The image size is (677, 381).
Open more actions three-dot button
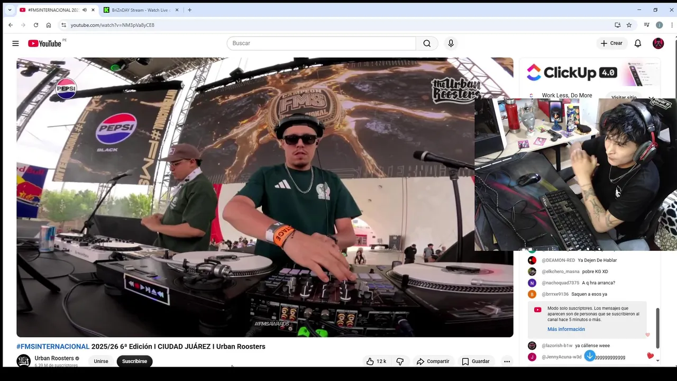click(507, 361)
